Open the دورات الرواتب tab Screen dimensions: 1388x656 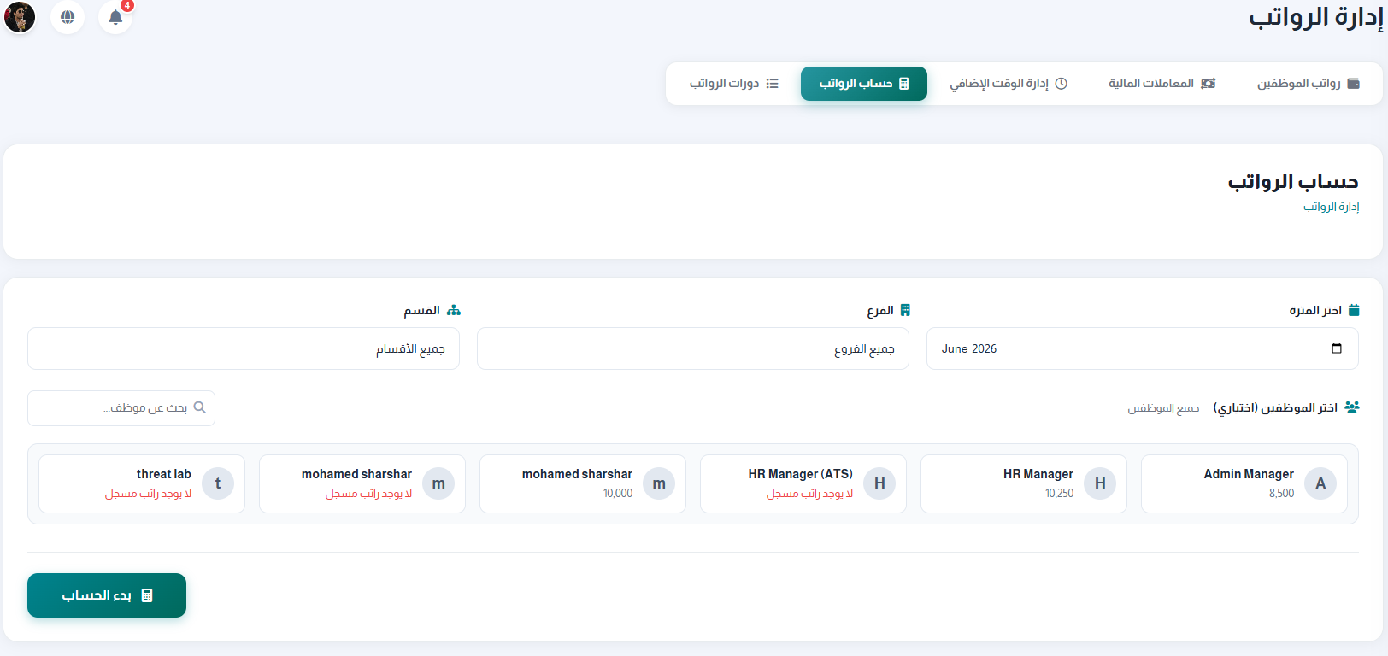click(x=733, y=84)
